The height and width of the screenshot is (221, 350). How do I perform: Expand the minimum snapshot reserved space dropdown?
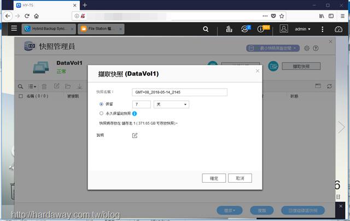[x=273, y=48]
